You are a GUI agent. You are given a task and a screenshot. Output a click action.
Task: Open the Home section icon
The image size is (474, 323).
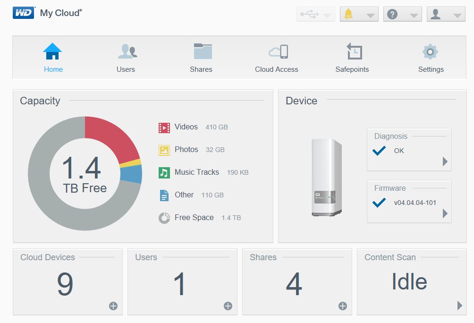pos(52,51)
